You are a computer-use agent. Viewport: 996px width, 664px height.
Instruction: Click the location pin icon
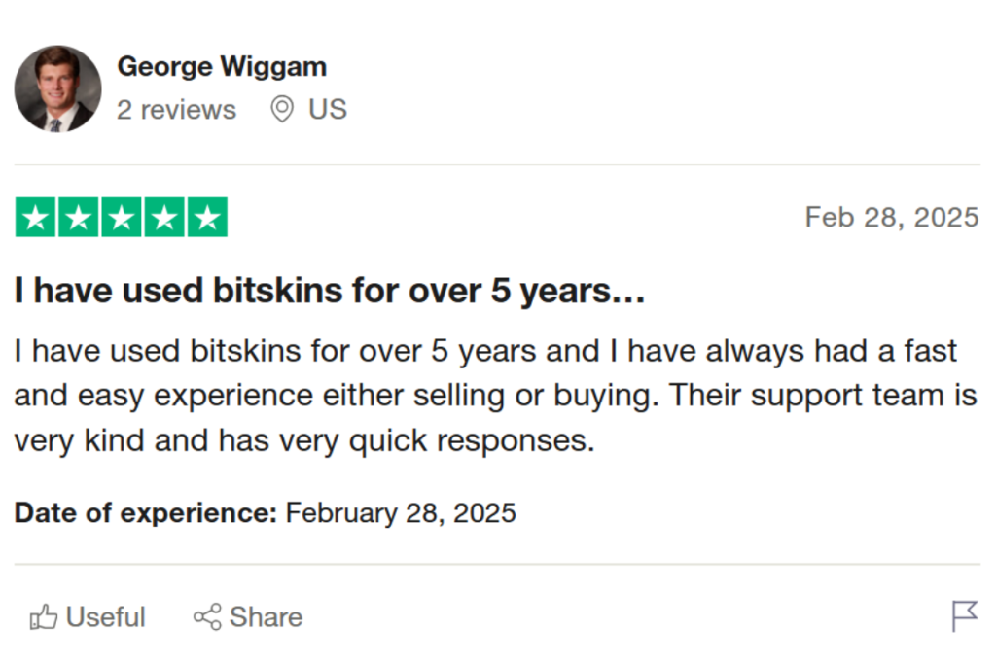pos(282,109)
